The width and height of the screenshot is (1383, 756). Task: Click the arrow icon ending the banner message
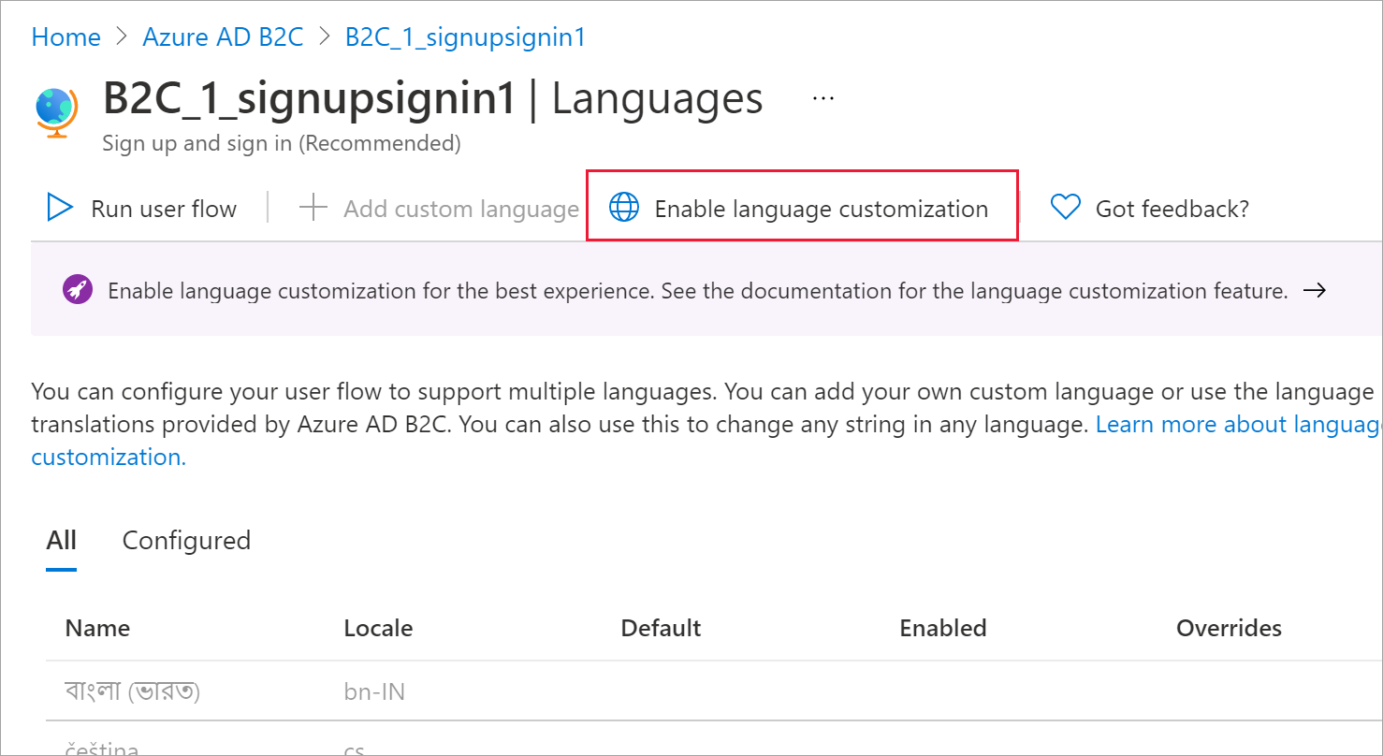(1316, 290)
